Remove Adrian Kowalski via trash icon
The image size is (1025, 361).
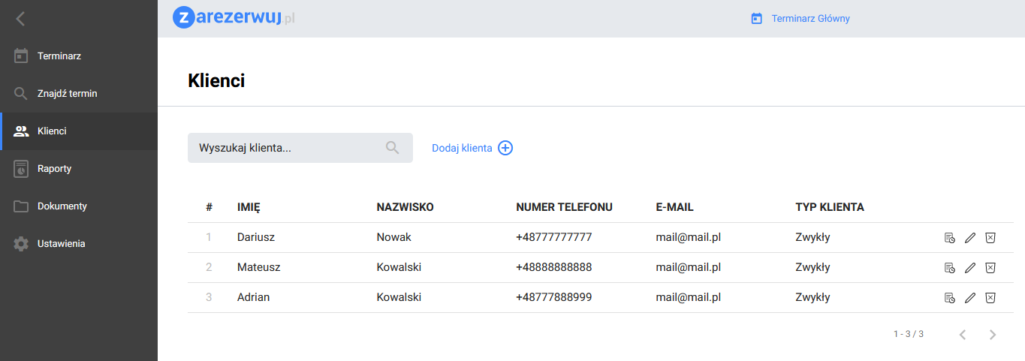click(990, 298)
